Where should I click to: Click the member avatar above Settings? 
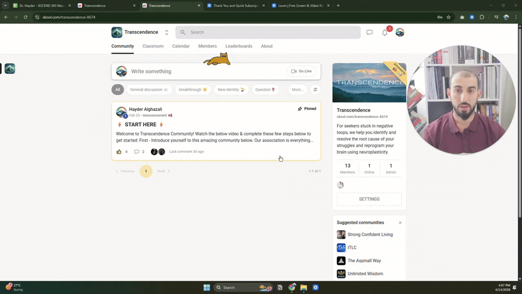coord(340,185)
